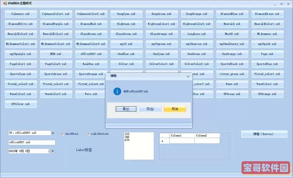Click the DiamondOlive.ssk button
Viewport: 293px width, 178px height.
21,24
